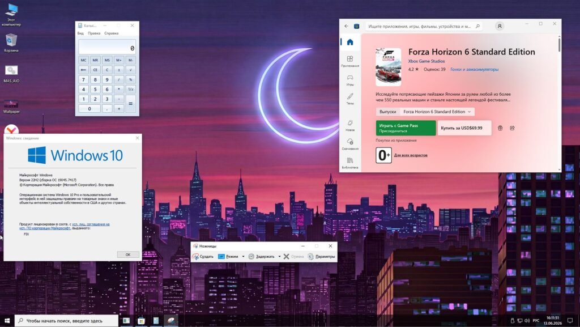Click the backspace arrow key in Calculator
This screenshot has height=327, width=580.
coord(84,70)
